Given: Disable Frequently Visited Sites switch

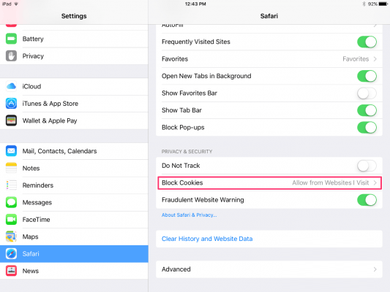Looking at the screenshot, I should pos(367,42).
